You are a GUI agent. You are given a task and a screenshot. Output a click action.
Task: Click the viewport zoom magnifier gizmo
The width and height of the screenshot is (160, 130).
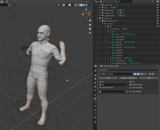click(90, 21)
